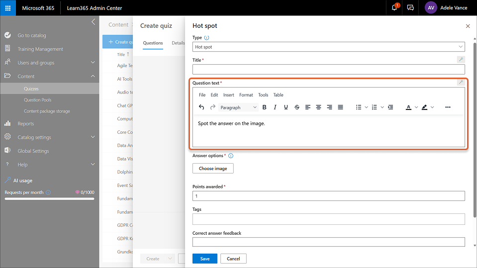Click the undo arrow in editor toolbar
Screen dimensions: 477x268
201,107
